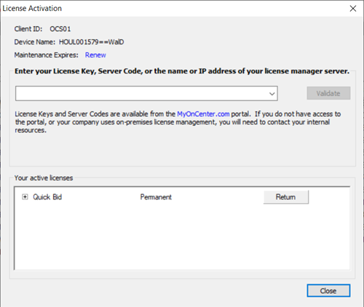Open the license key combo box dropdown arrow

272,93
